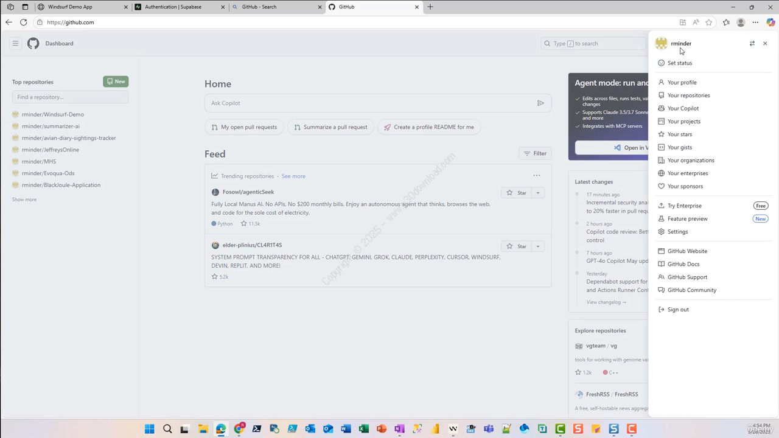Open Feature preview menu item
This screenshot has width=779, height=438.
click(x=713, y=218)
